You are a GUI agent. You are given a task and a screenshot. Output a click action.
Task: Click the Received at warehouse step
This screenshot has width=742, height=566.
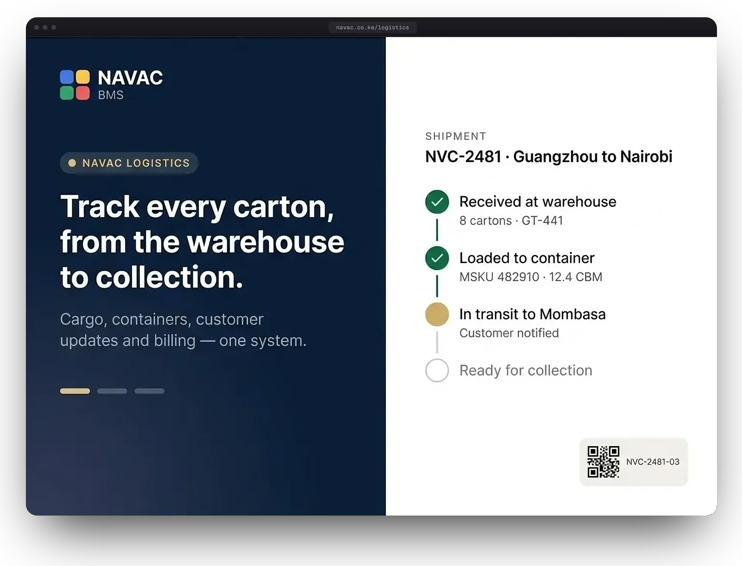(x=538, y=202)
